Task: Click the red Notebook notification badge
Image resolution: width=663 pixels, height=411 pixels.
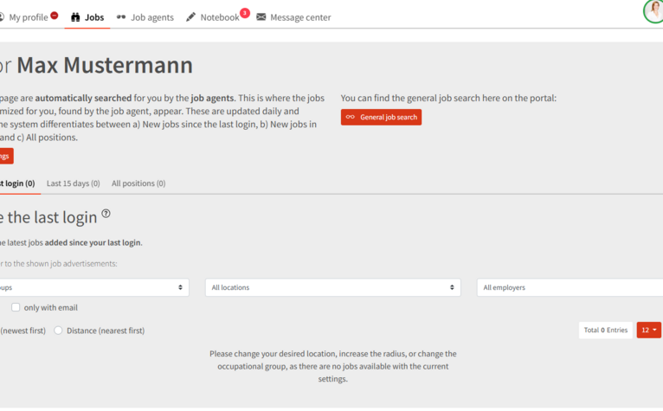Action: pos(245,13)
